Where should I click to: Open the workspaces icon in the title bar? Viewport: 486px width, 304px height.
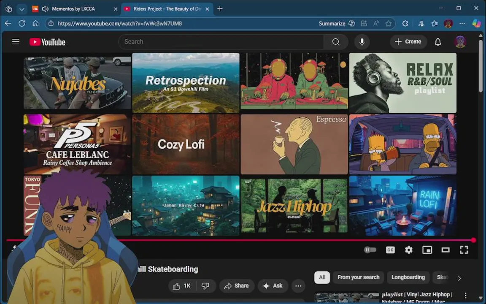coord(9,9)
